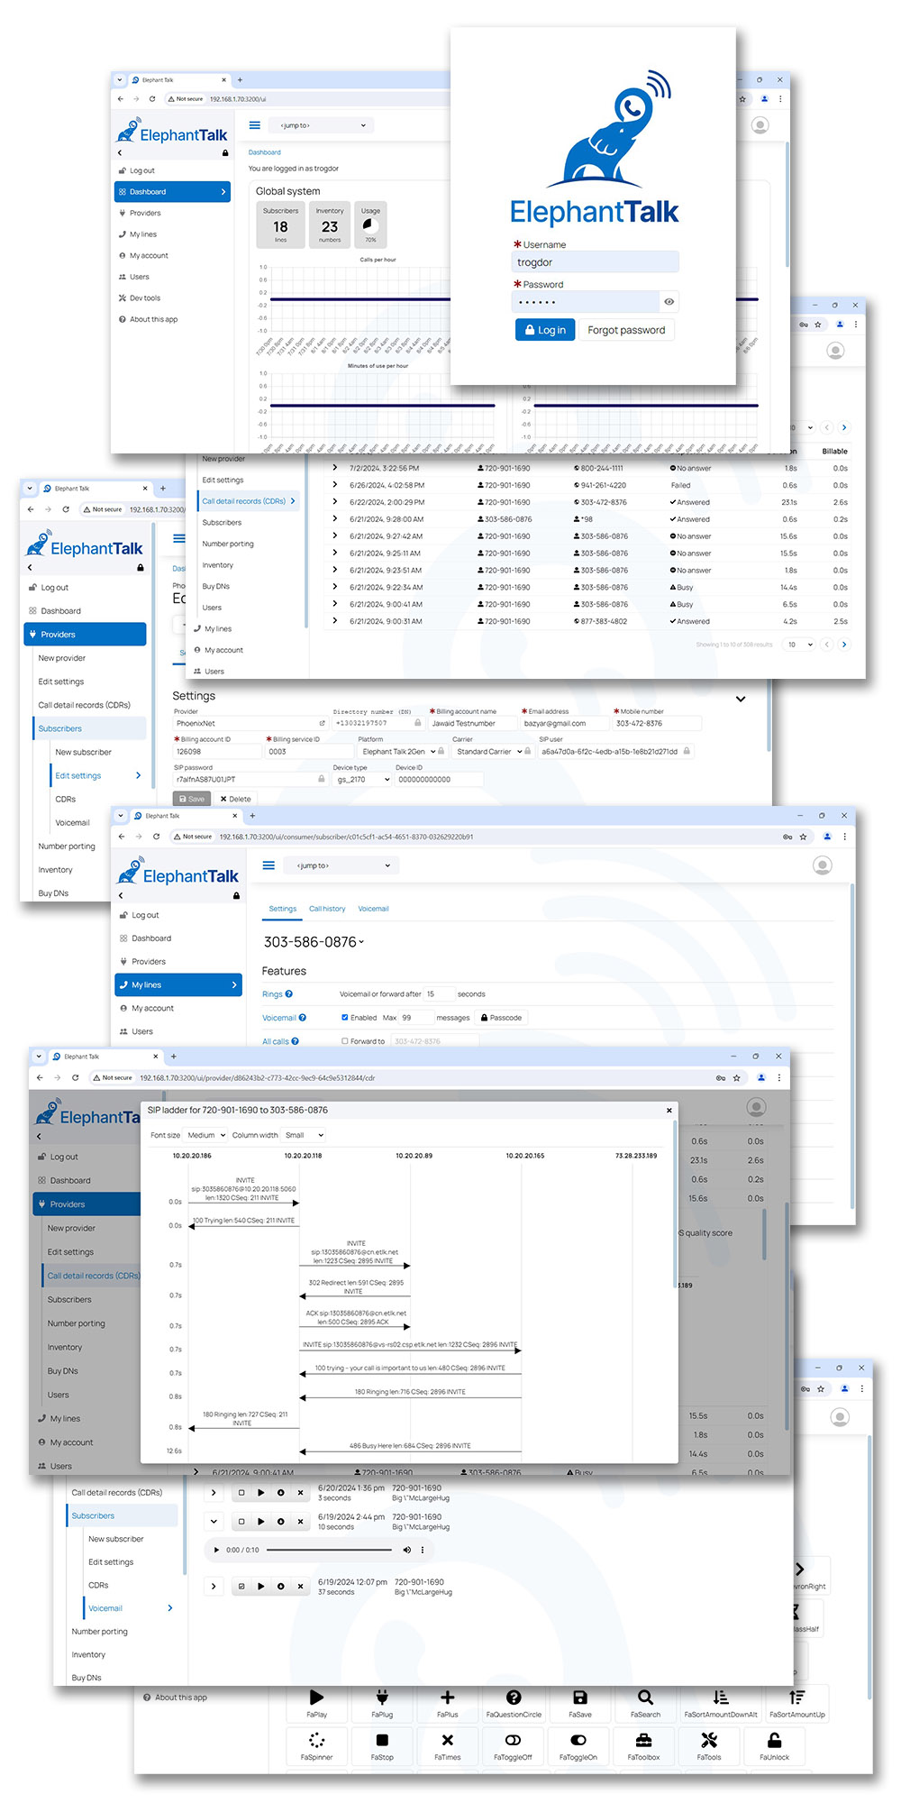Select Call detail records (CDRs) in the CDR window sidebar
Screen dimensions: 901x1803
248,501
